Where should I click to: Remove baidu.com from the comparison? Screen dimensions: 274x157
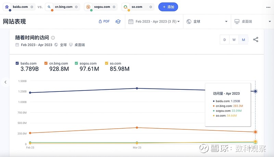click(32, 7)
